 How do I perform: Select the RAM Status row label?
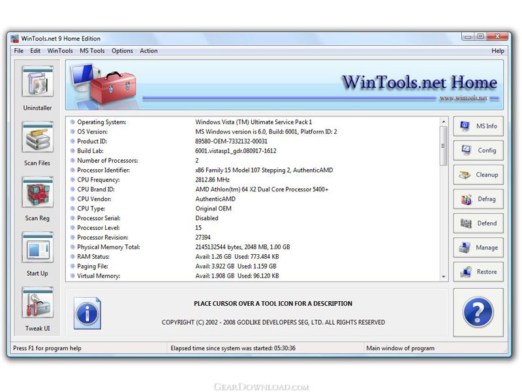click(93, 257)
